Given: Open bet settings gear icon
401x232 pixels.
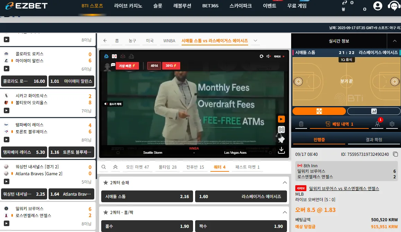Looking at the screenshot, I should (x=392, y=124).
